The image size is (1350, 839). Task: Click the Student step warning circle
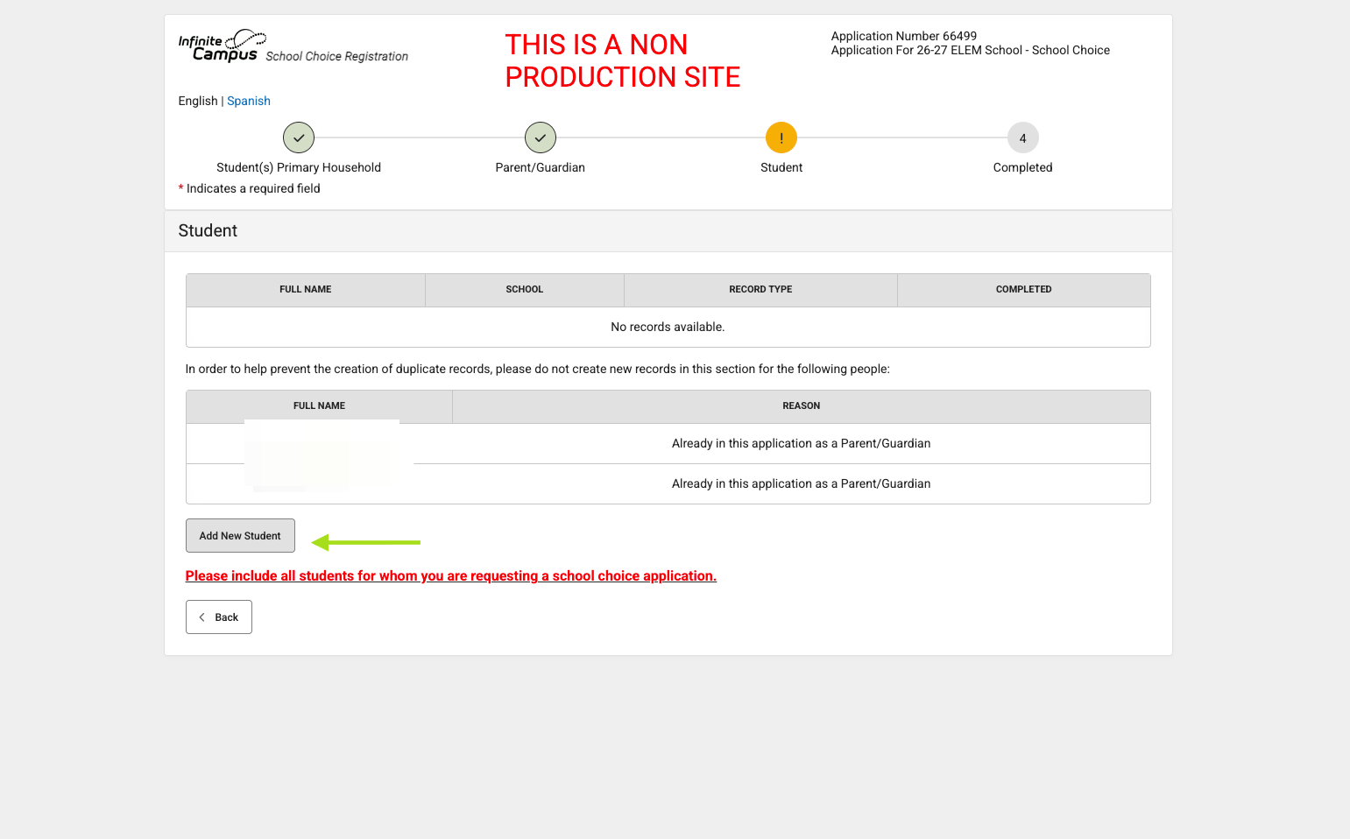click(781, 137)
